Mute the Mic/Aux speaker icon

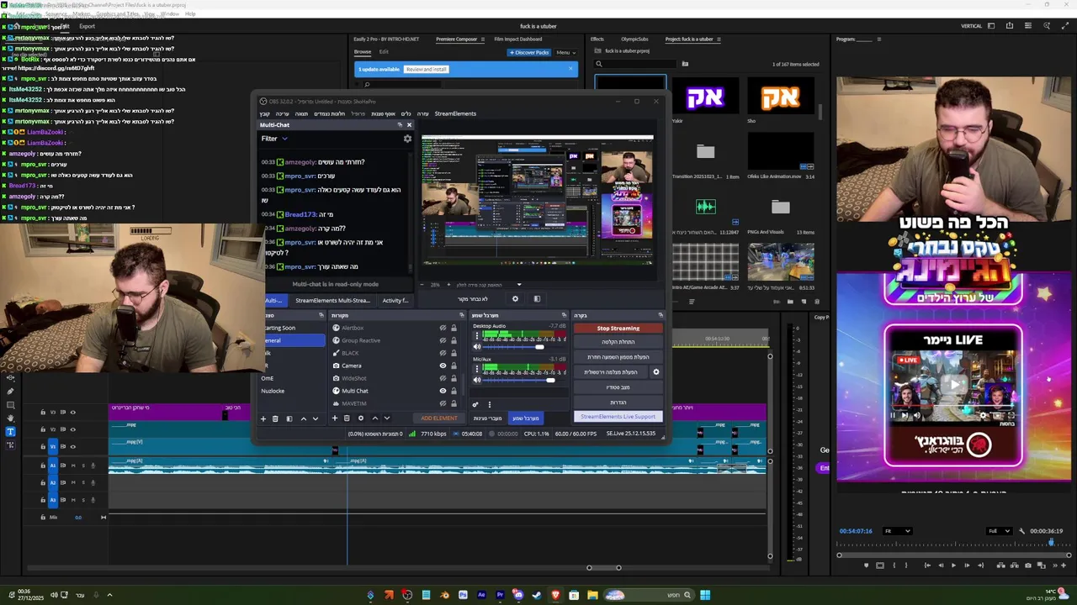coord(477,380)
